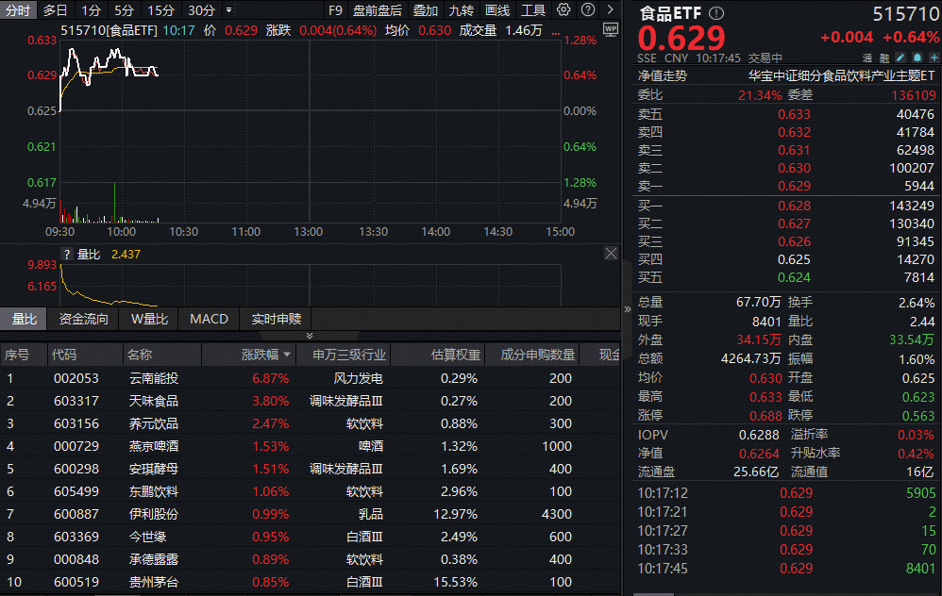Click the info icon beside 食品ETF title
This screenshot has height=596, width=942.
click(716, 13)
